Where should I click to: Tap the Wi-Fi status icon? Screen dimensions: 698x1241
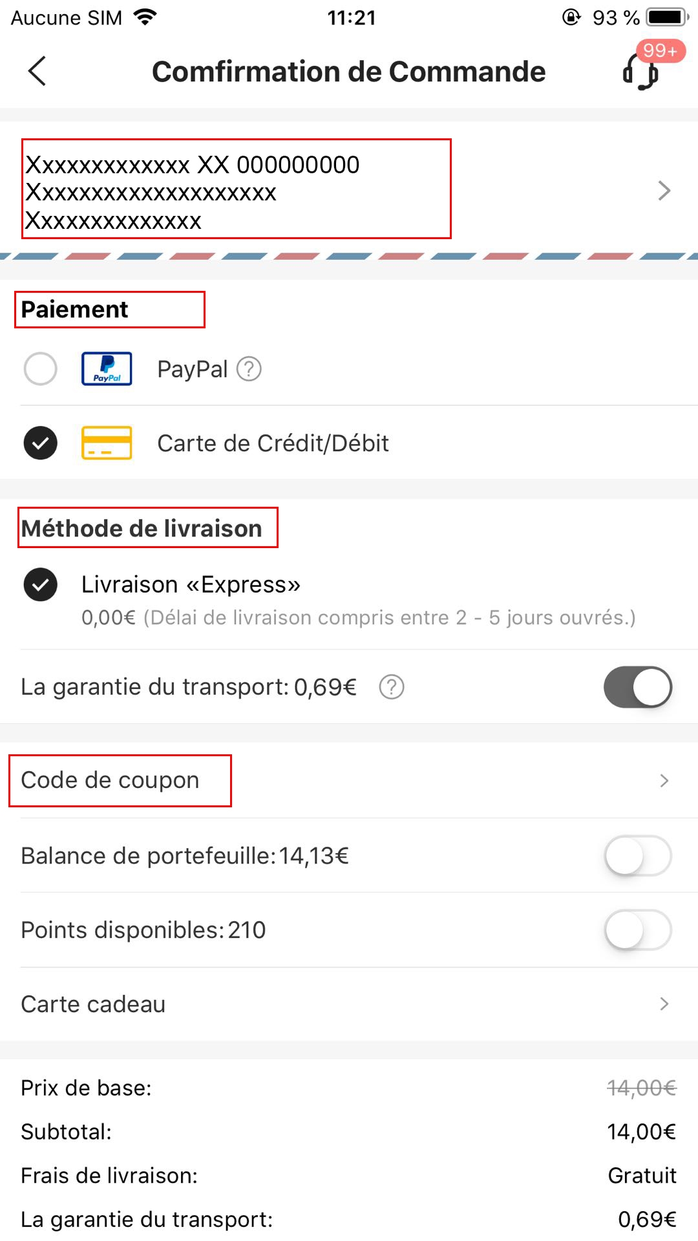point(146,17)
